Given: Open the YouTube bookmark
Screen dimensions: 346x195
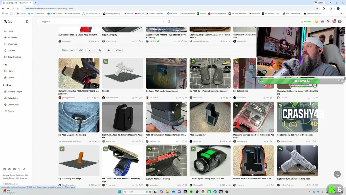Looking at the screenshot, I should point(140,14).
